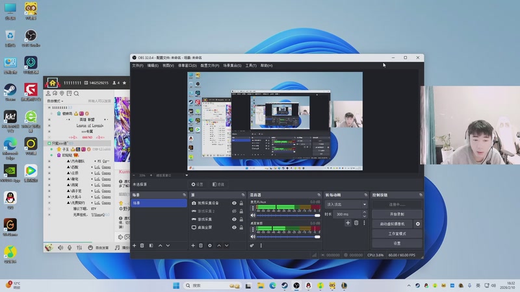The image size is (520, 292).
Task: Open the 淡入淡出 transition dropdown
Action: 346,204
